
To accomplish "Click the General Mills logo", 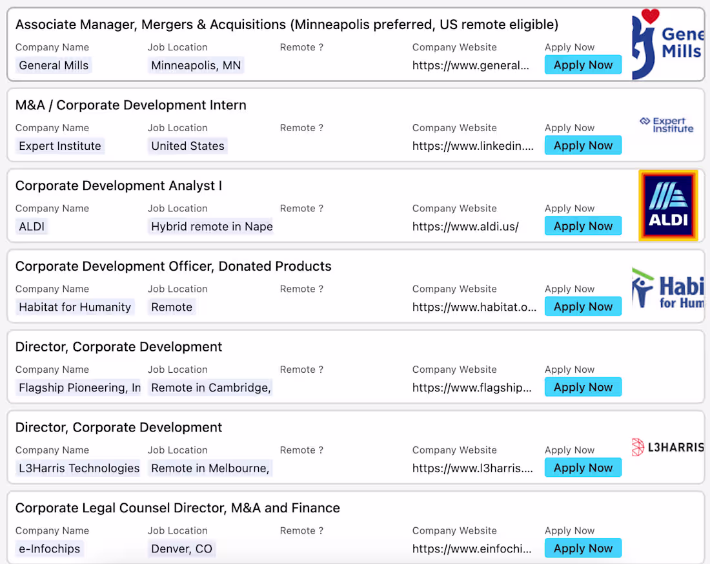I will click(671, 44).
